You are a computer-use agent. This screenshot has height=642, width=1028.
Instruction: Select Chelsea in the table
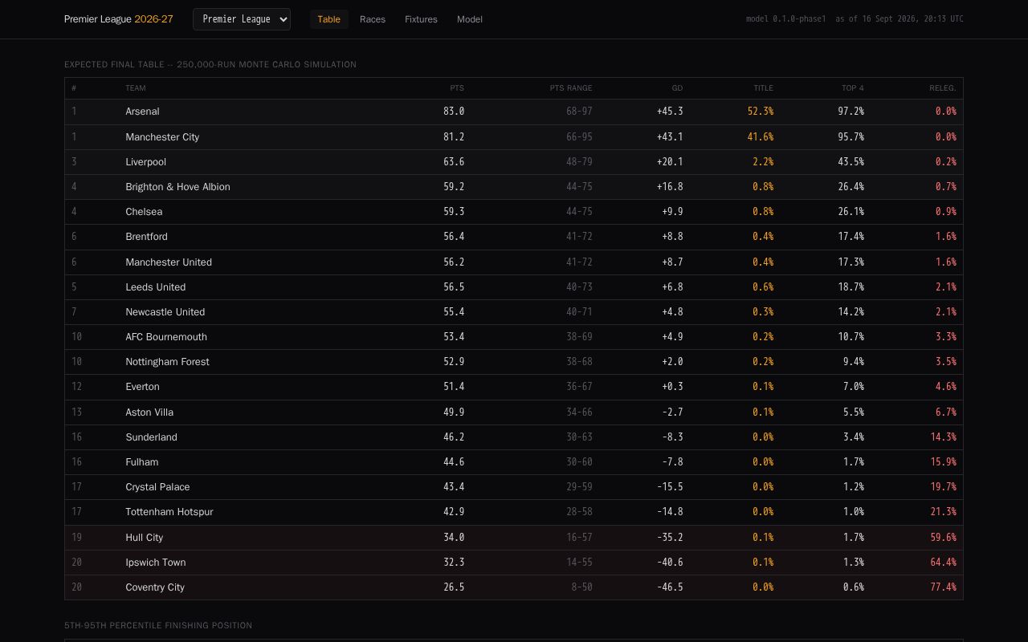point(144,212)
